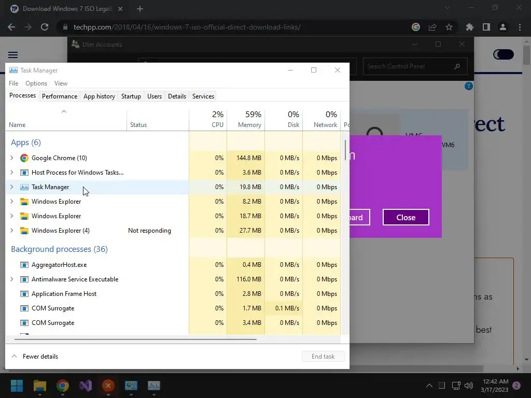Open File Explorer from taskbar
This screenshot has height=398, width=531.
click(39, 386)
